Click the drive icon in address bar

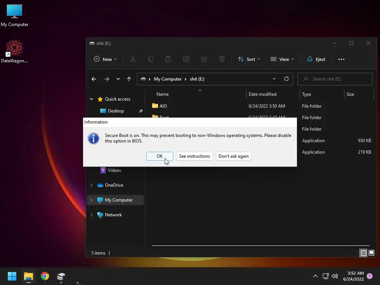(x=143, y=79)
